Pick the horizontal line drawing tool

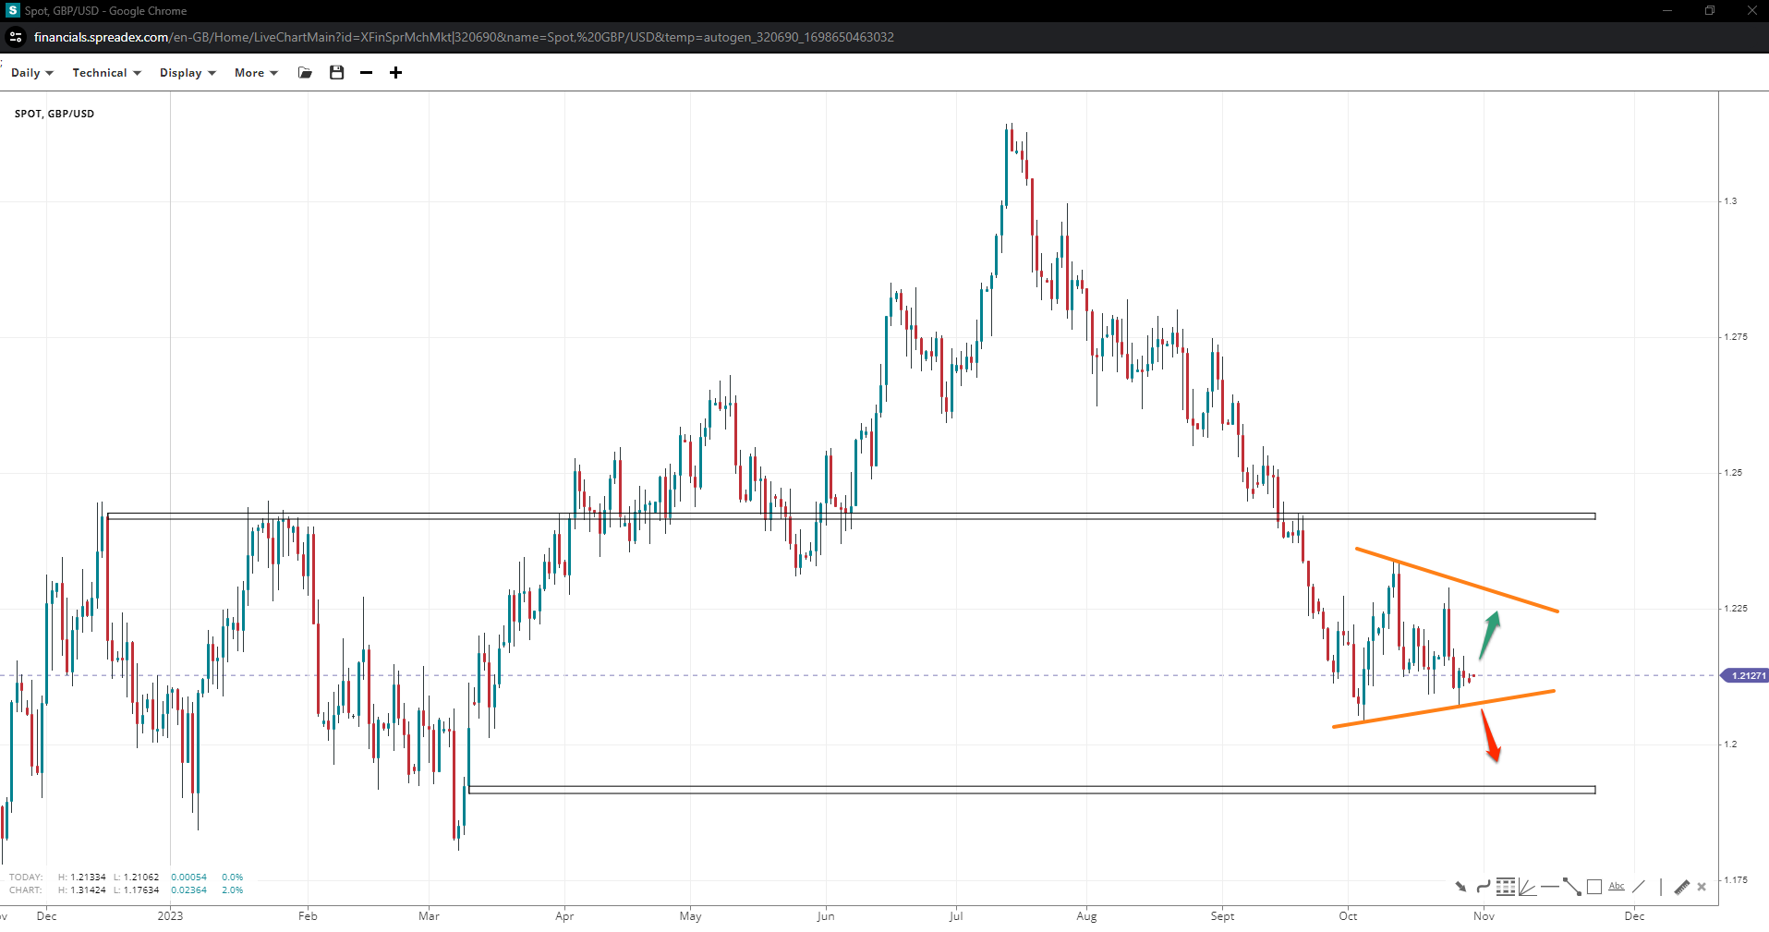1549,887
